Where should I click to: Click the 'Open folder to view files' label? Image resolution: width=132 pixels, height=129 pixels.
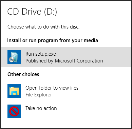coord(52,88)
